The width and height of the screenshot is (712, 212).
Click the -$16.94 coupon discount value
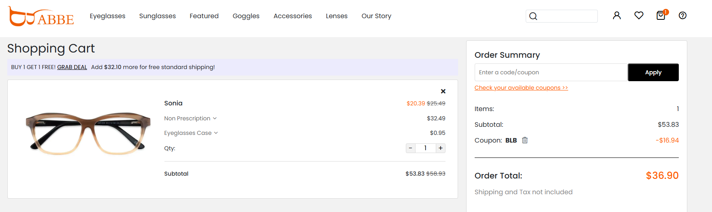[x=667, y=140]
